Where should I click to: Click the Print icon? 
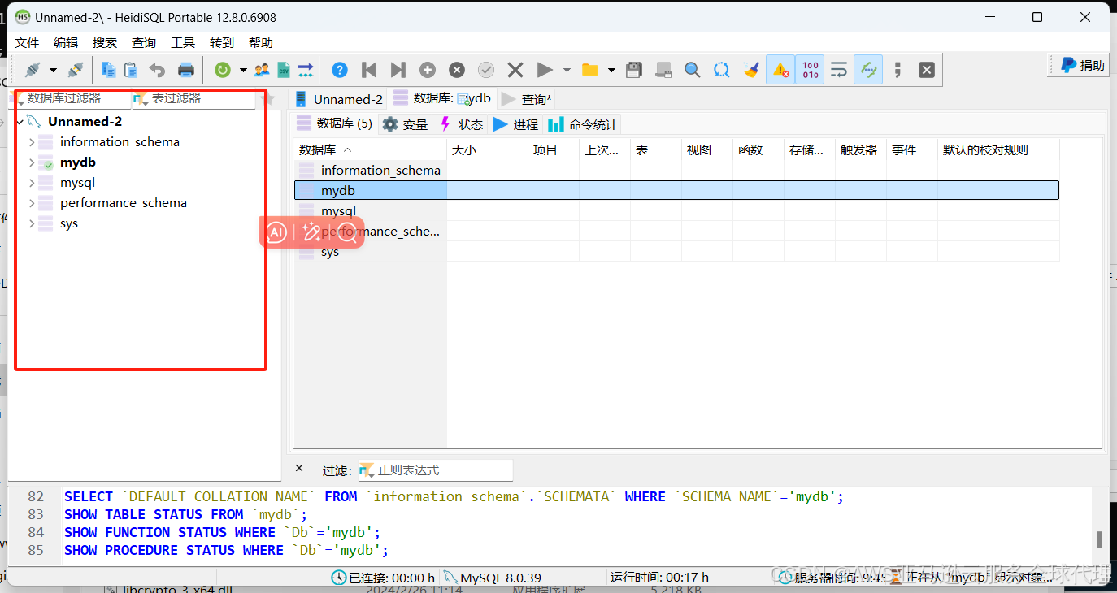click(x=186, y=70)
